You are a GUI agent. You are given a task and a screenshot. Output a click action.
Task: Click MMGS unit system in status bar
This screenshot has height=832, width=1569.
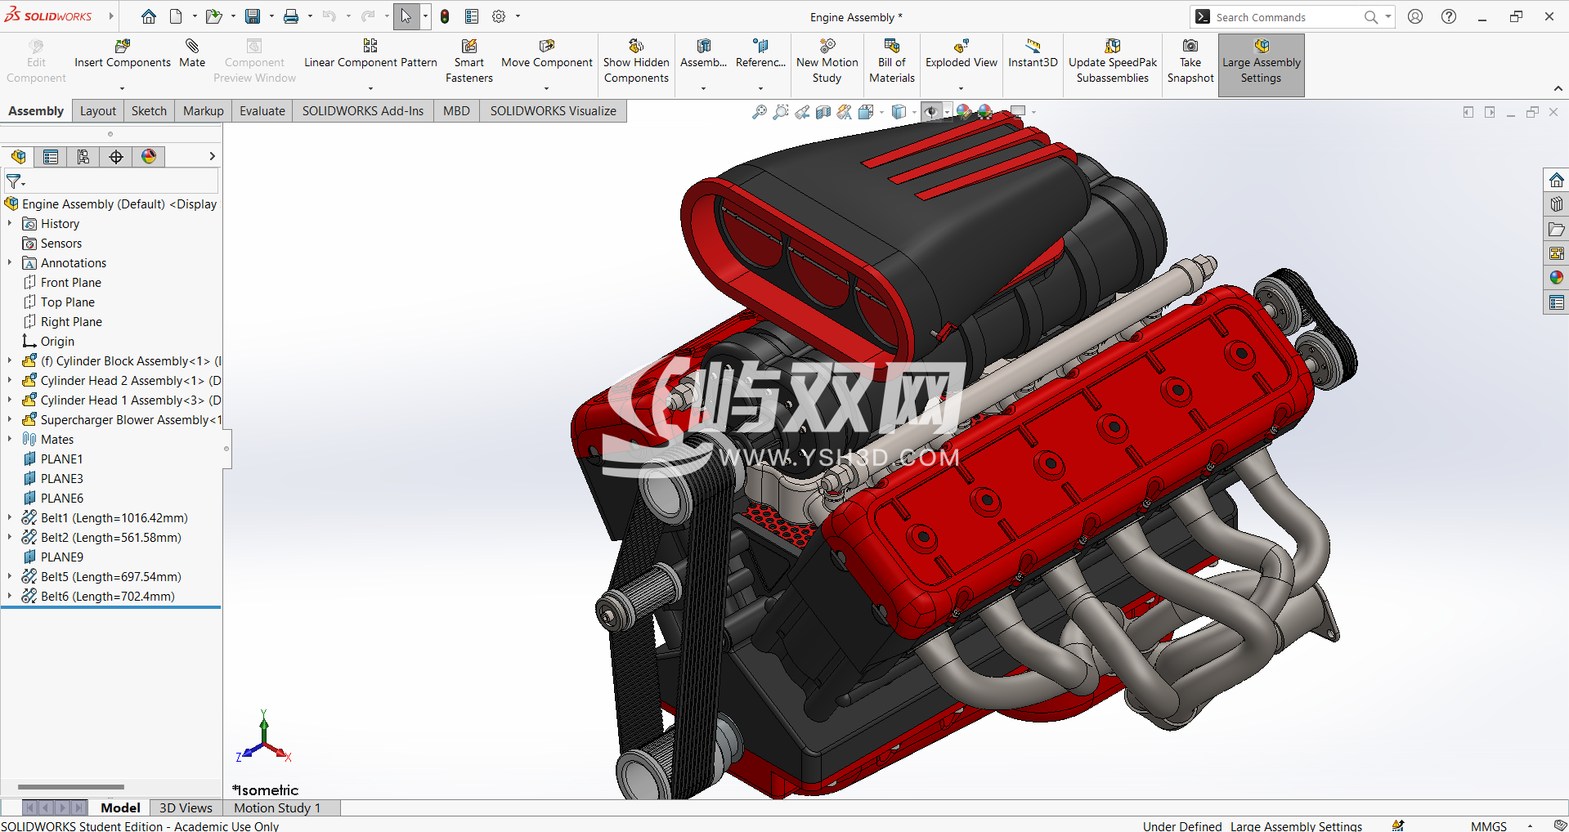pos(1488,826)
